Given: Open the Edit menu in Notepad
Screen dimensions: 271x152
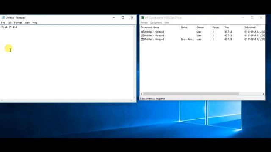Looking at the screenshot, I should (x=9, y=22).
